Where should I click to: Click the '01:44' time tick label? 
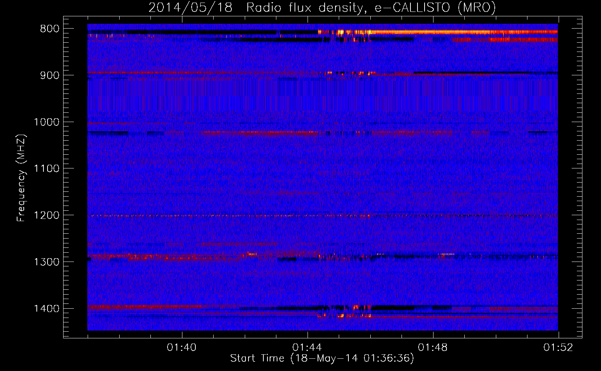coord(307,348)
